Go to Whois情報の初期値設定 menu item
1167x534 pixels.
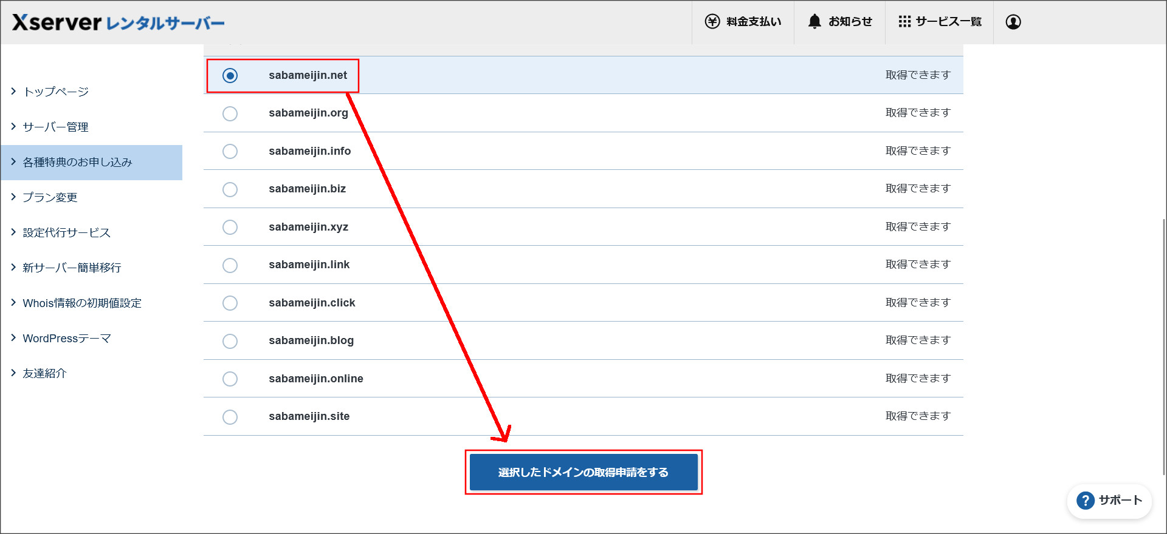point(82,303)
